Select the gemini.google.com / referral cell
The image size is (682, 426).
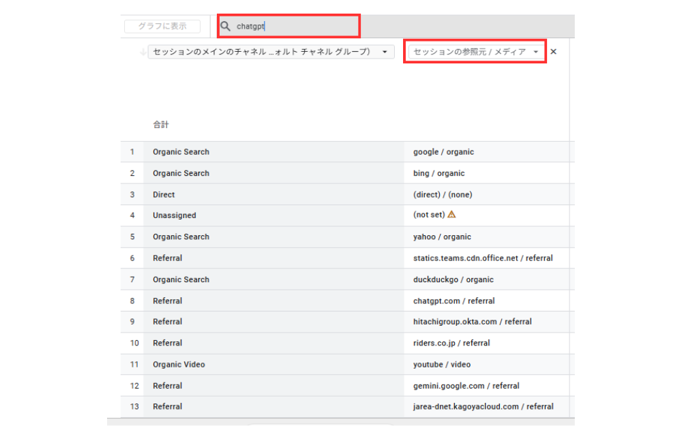point(466,386)
